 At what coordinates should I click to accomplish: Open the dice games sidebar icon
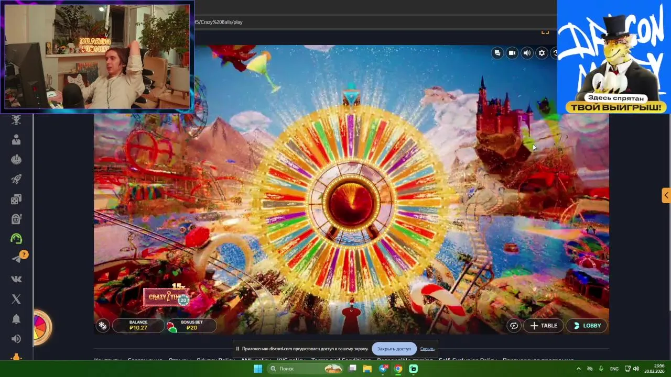pyautogui.click(x=16, y=199)
